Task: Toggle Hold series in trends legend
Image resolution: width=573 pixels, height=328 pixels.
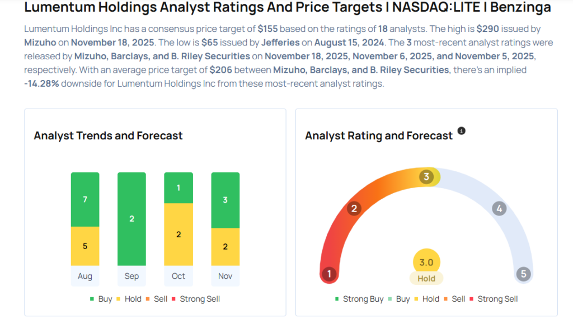Action: point(129,299)
